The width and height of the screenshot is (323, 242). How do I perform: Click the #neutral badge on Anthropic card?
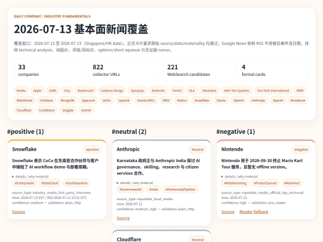[197, 149]
